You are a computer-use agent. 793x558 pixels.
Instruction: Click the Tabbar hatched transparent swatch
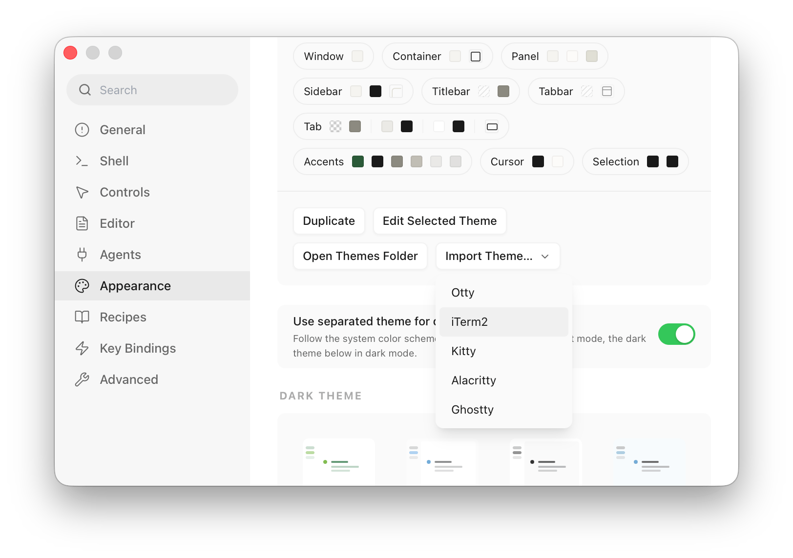587,92
